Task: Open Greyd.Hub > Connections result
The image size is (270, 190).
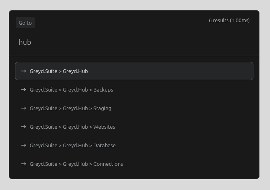Action: tap(134, 164)
